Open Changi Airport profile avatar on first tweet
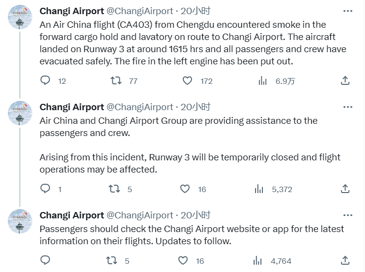 (x=20, y=17)
